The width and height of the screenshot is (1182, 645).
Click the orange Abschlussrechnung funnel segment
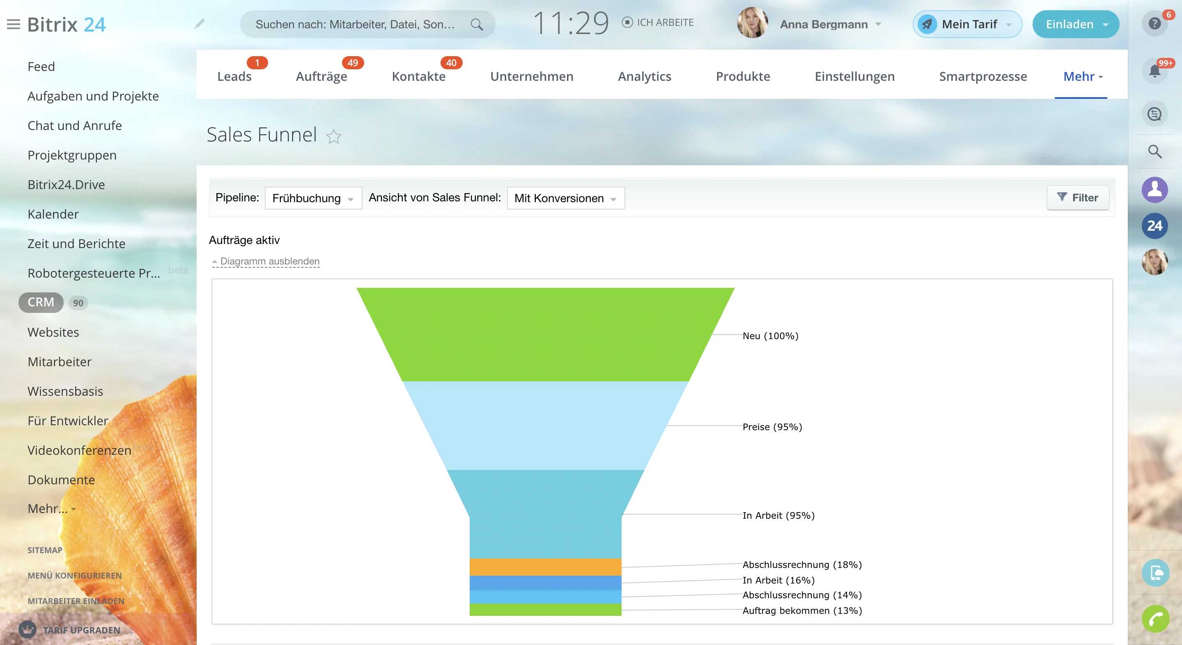(x=545, y=567)
